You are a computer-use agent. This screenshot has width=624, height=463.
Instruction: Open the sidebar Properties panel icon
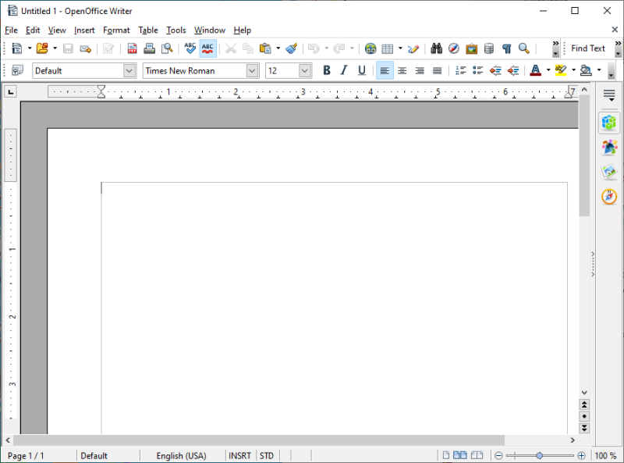coord(609,123)
